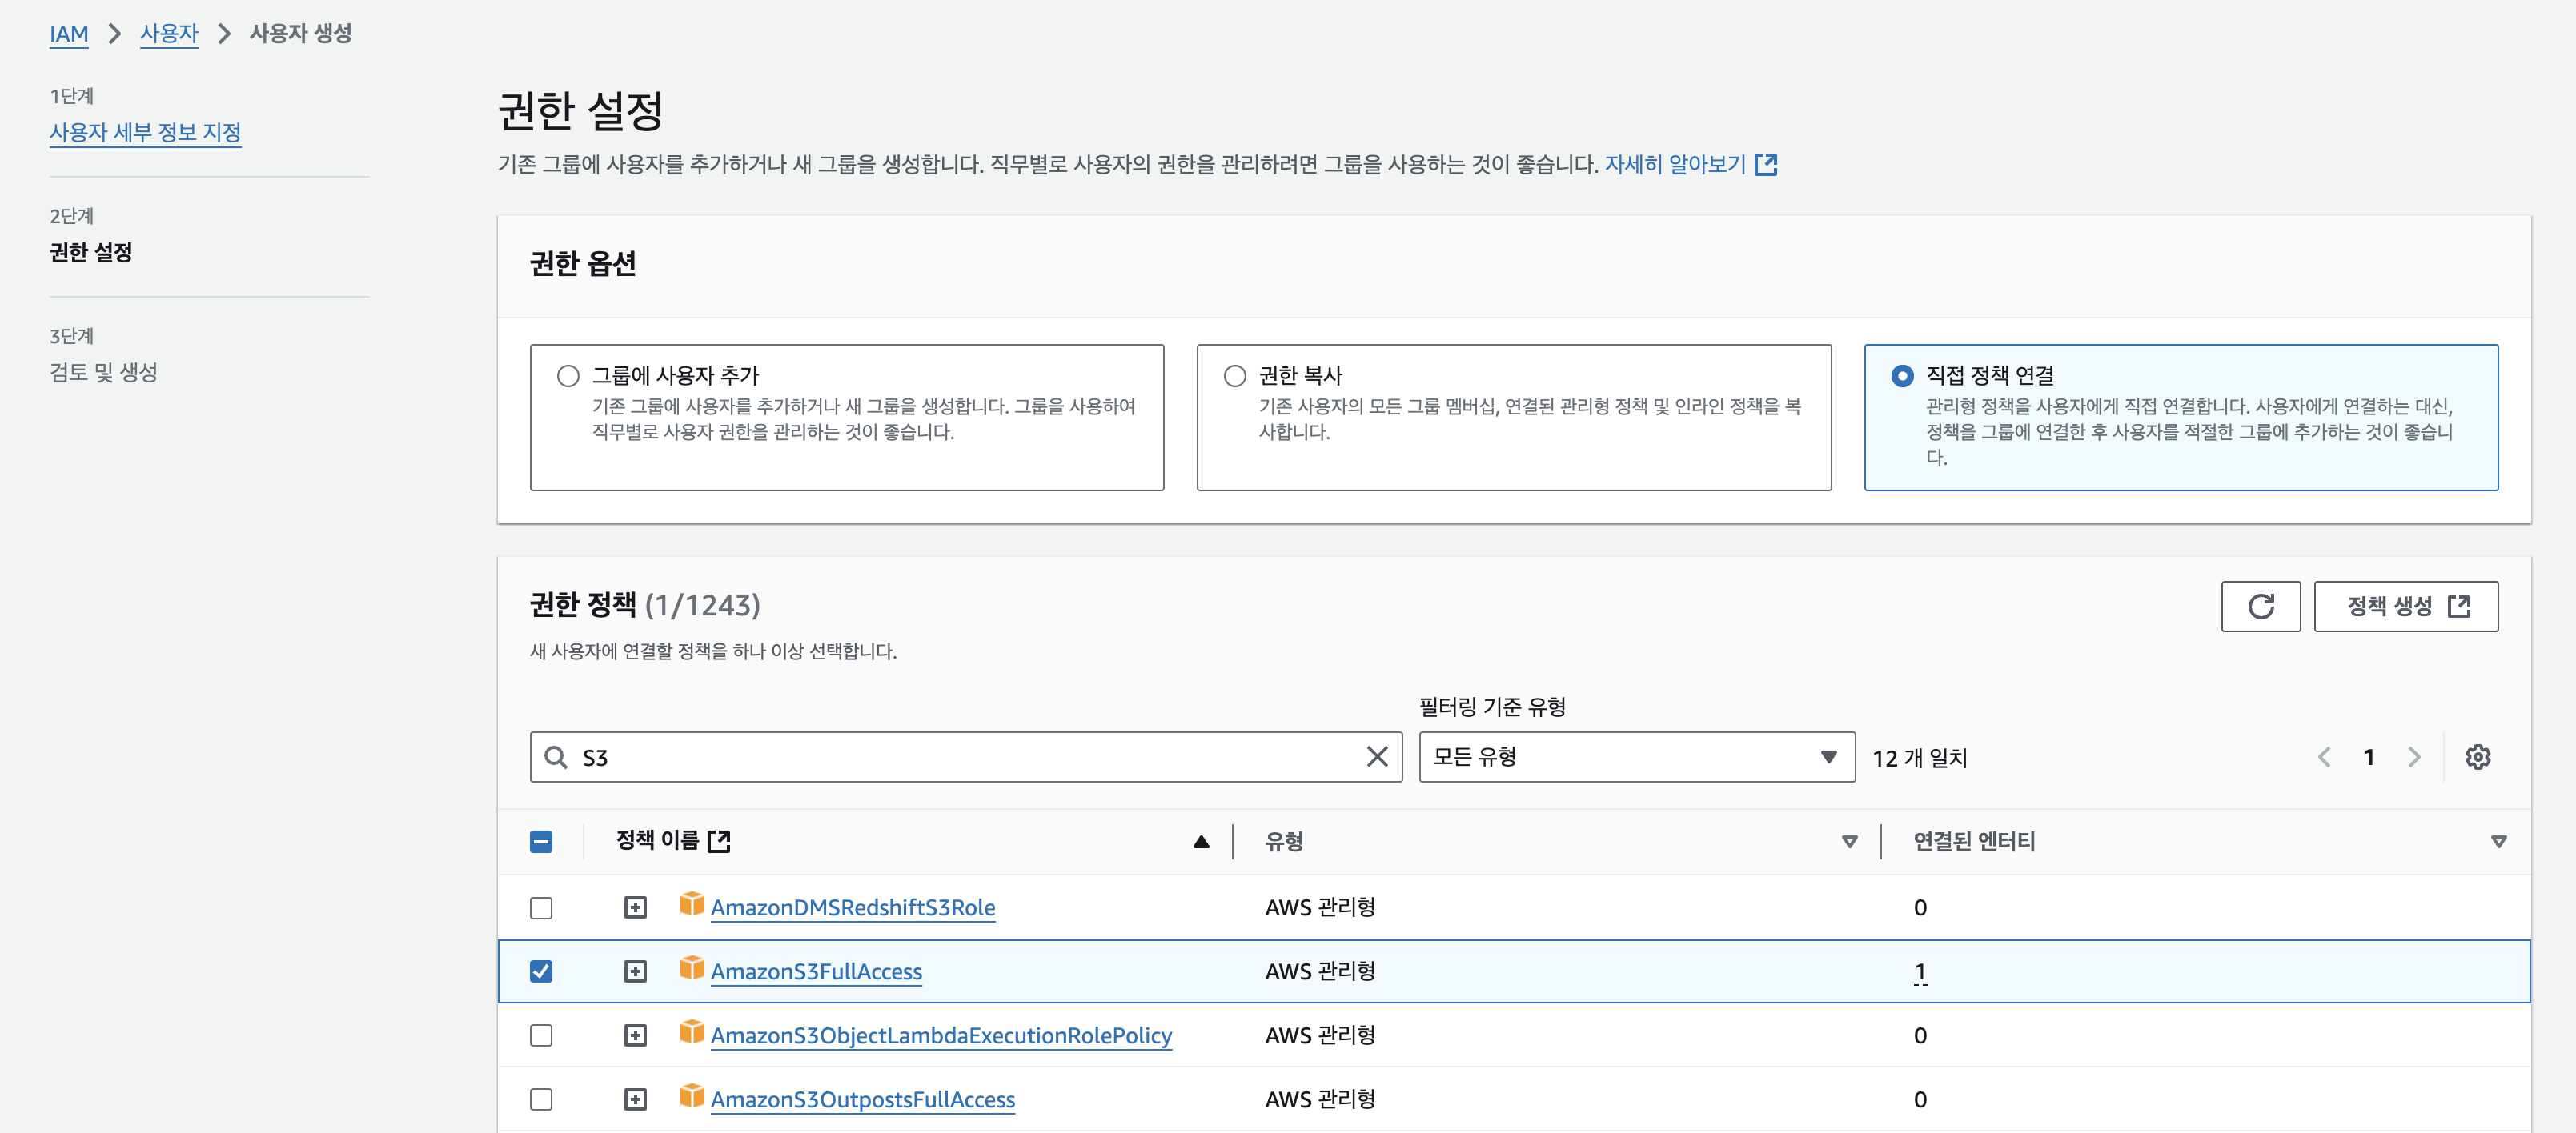This screenshot has width=2576, height=1133.
Task: Select the 그룹에 사용자 추가 radio option
Action: [568, 376]
